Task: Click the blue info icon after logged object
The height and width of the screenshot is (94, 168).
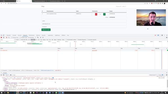Action: click(53, 78)
